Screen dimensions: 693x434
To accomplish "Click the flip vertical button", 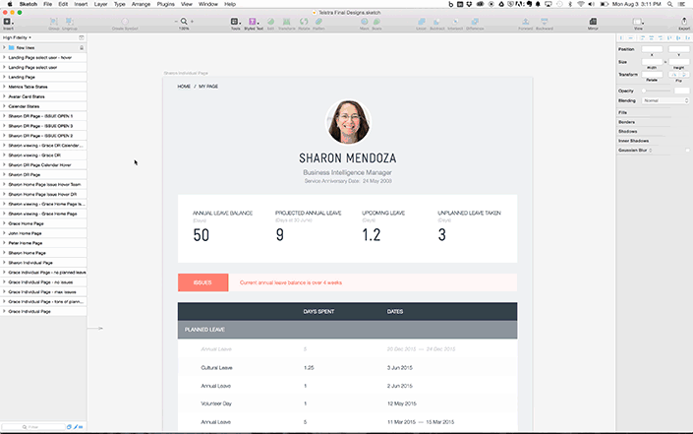I will coord(684,75).
